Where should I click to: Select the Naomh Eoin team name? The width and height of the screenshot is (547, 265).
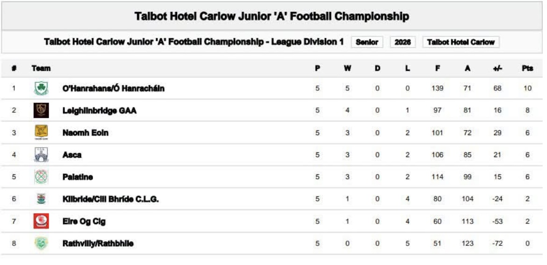[x=86, y=133]
